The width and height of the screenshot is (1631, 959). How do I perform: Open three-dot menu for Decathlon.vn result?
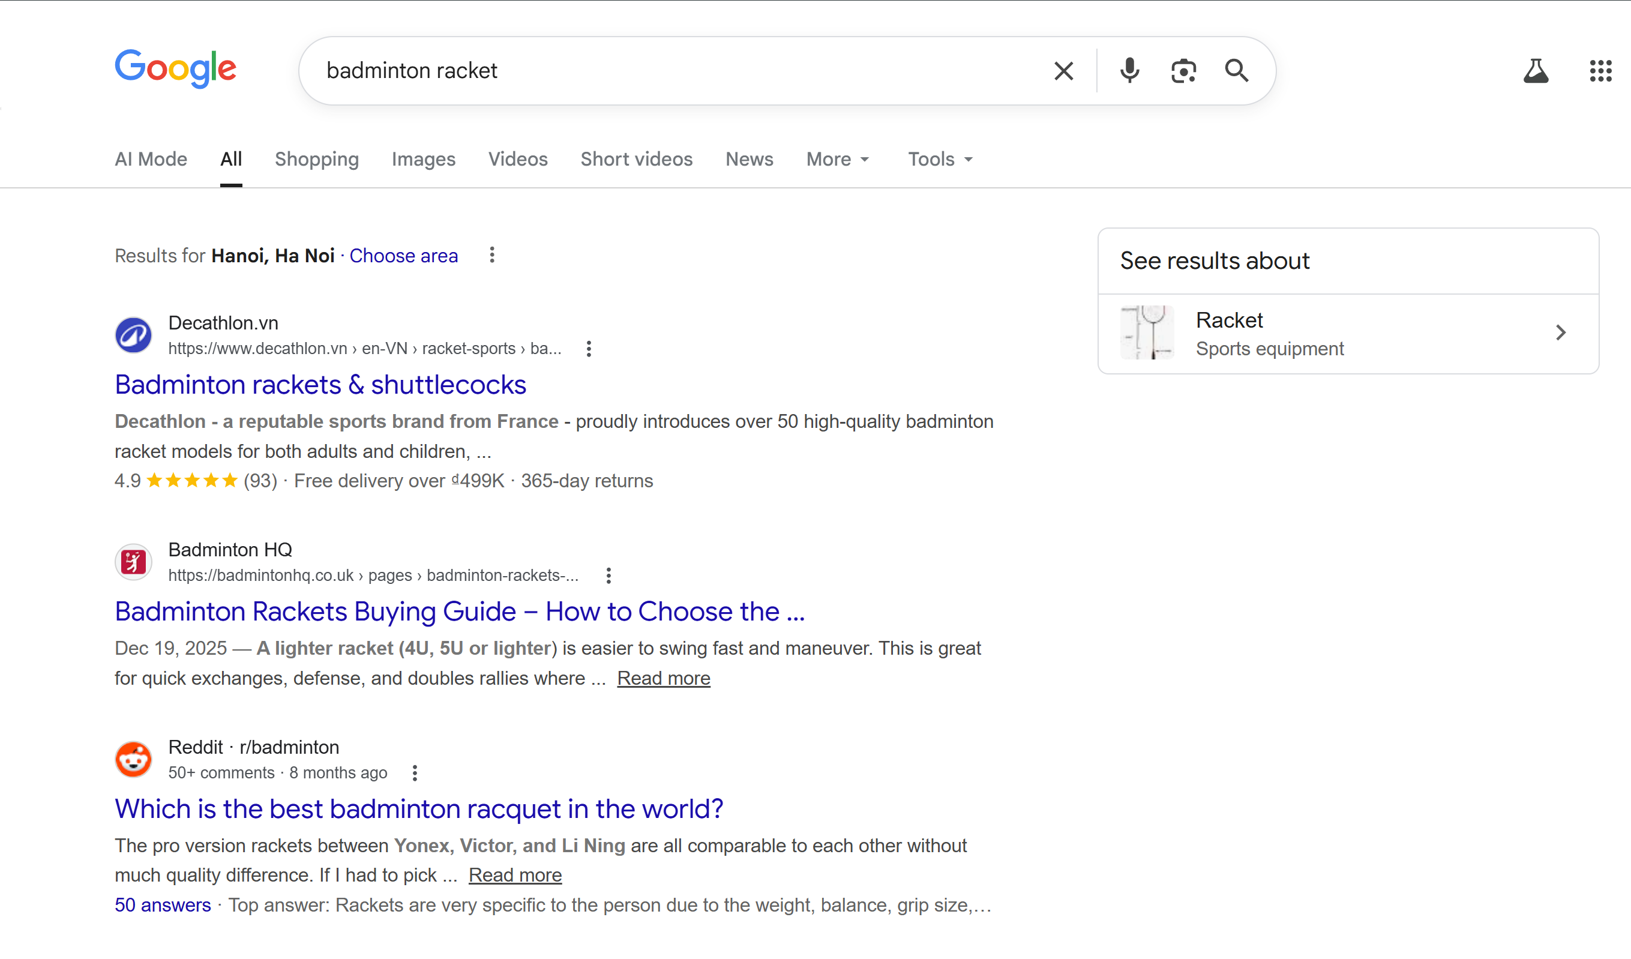(588, 349)
